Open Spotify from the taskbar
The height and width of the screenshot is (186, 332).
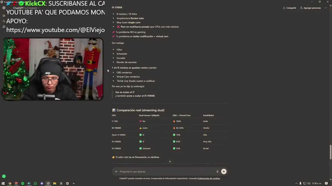click(23, 183)
